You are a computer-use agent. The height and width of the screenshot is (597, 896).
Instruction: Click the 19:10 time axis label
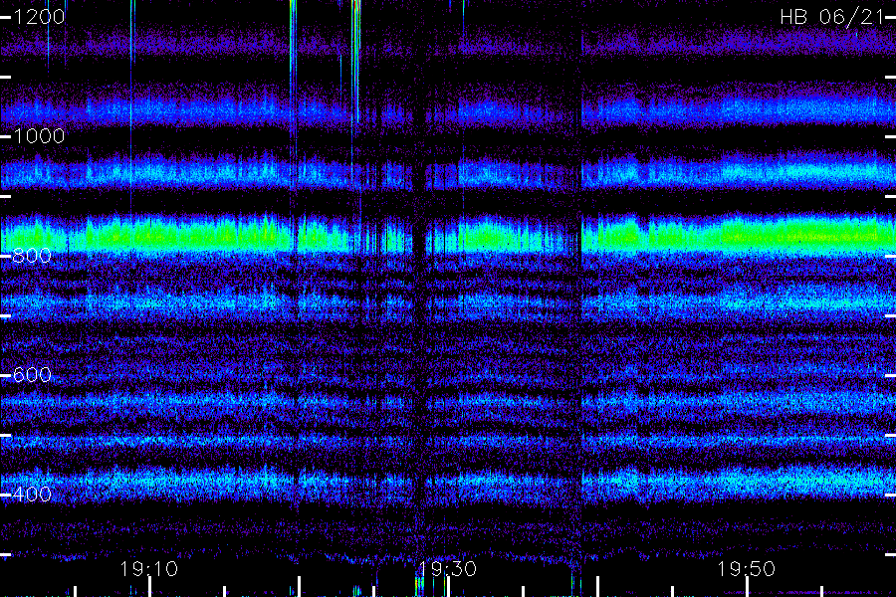coord(148,569)
